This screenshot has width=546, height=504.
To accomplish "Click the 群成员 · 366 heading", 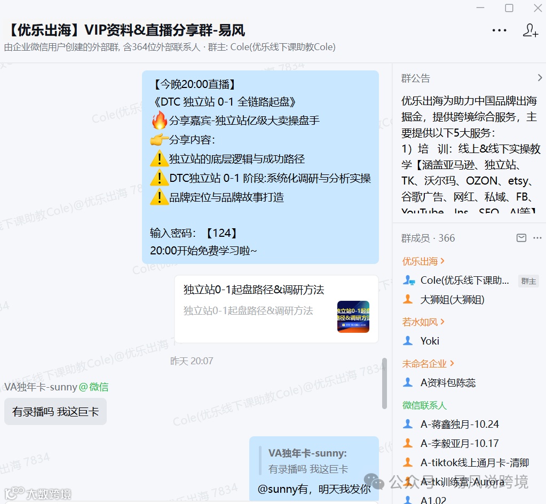I will tap(428, 238).
